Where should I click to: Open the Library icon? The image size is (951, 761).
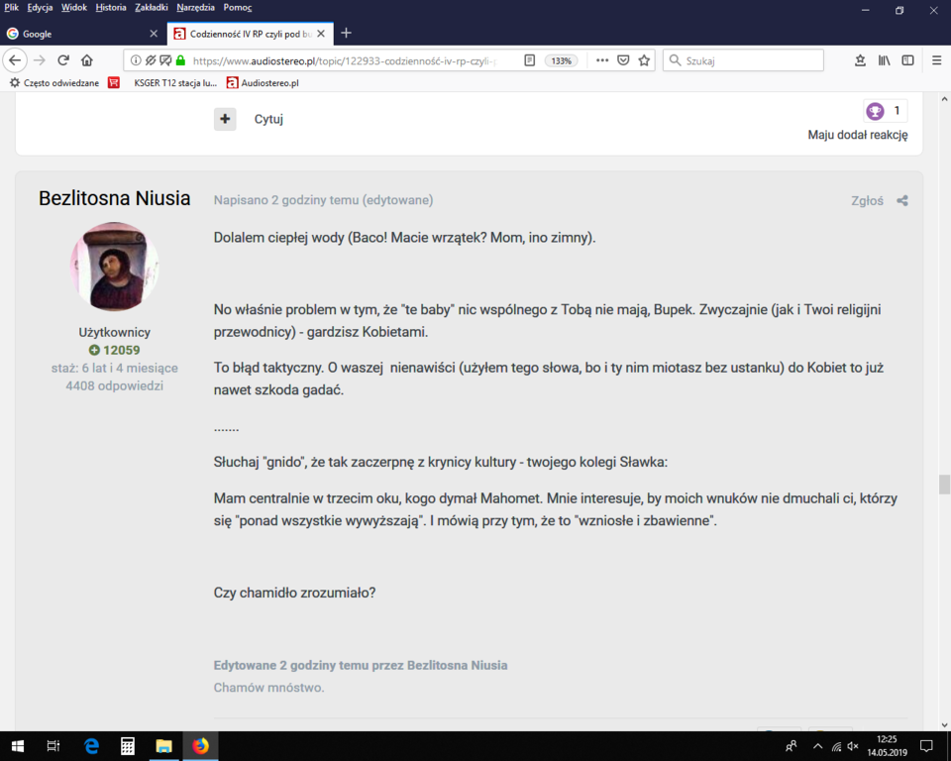click(885, 60)
